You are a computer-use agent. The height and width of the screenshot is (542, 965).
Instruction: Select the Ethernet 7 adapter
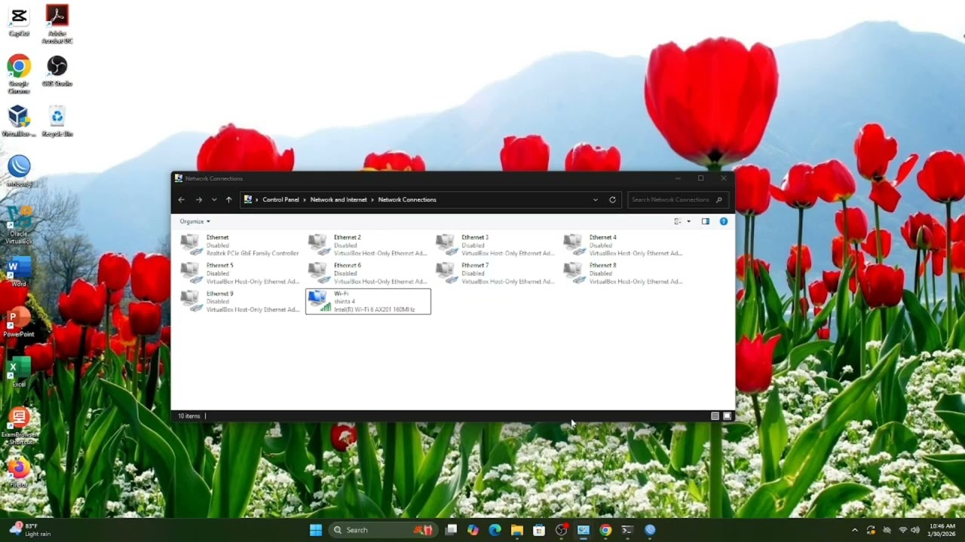495,273
